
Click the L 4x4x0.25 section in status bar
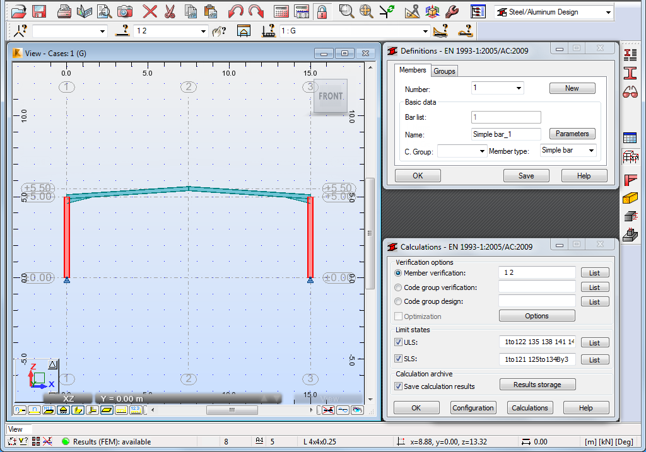point(320,442)
